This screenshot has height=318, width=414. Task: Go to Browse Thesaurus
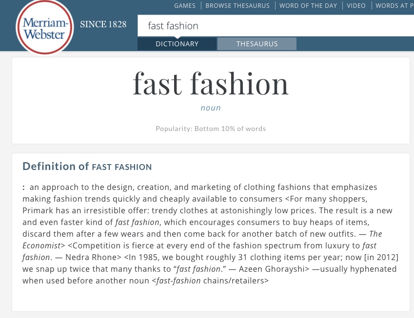click(x=237, y=6)
